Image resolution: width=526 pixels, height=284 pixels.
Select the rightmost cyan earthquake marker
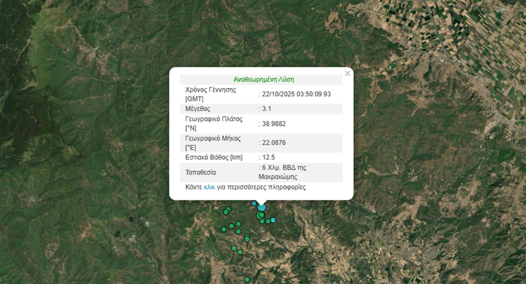pyautogui.click(x=273, y=220)
